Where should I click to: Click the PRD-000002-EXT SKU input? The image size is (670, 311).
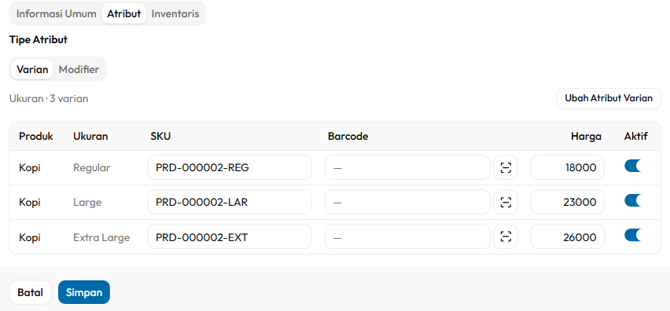(x=230, y=236)
